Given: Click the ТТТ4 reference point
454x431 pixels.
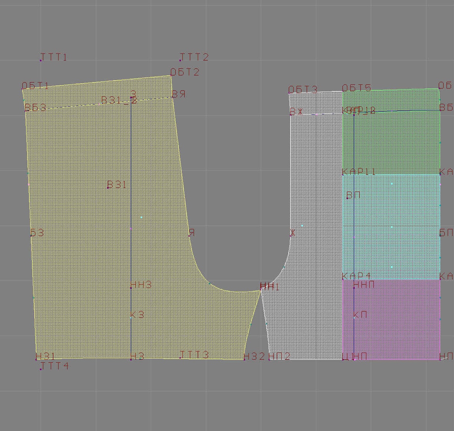Looking at the screenshot, I should pyautogui.click(x=41, y=369).
